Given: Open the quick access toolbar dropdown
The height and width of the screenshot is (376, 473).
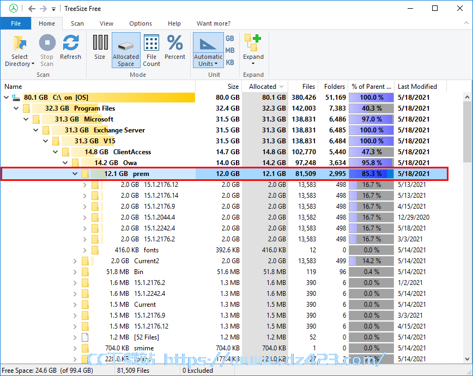Looking at the screenshot, I should coord(53,9).
